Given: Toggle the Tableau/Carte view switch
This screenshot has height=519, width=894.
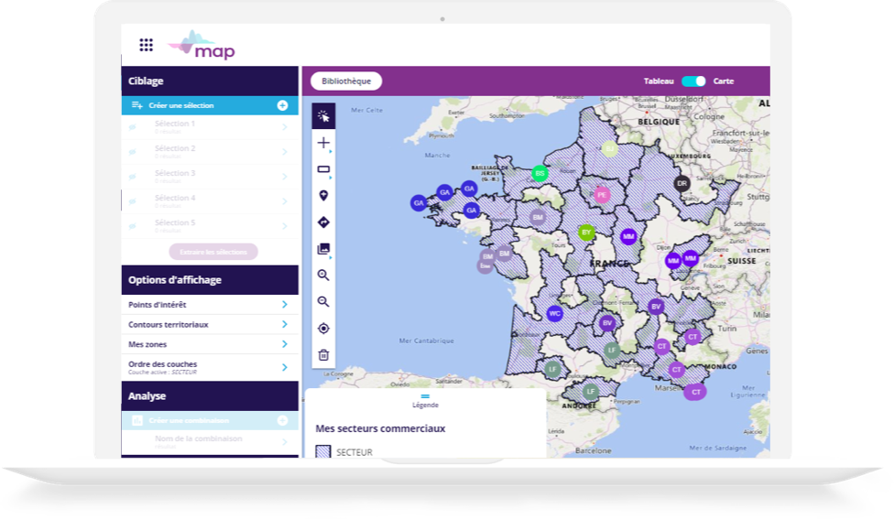Looking at the screenshot, I should coord(693,81).
